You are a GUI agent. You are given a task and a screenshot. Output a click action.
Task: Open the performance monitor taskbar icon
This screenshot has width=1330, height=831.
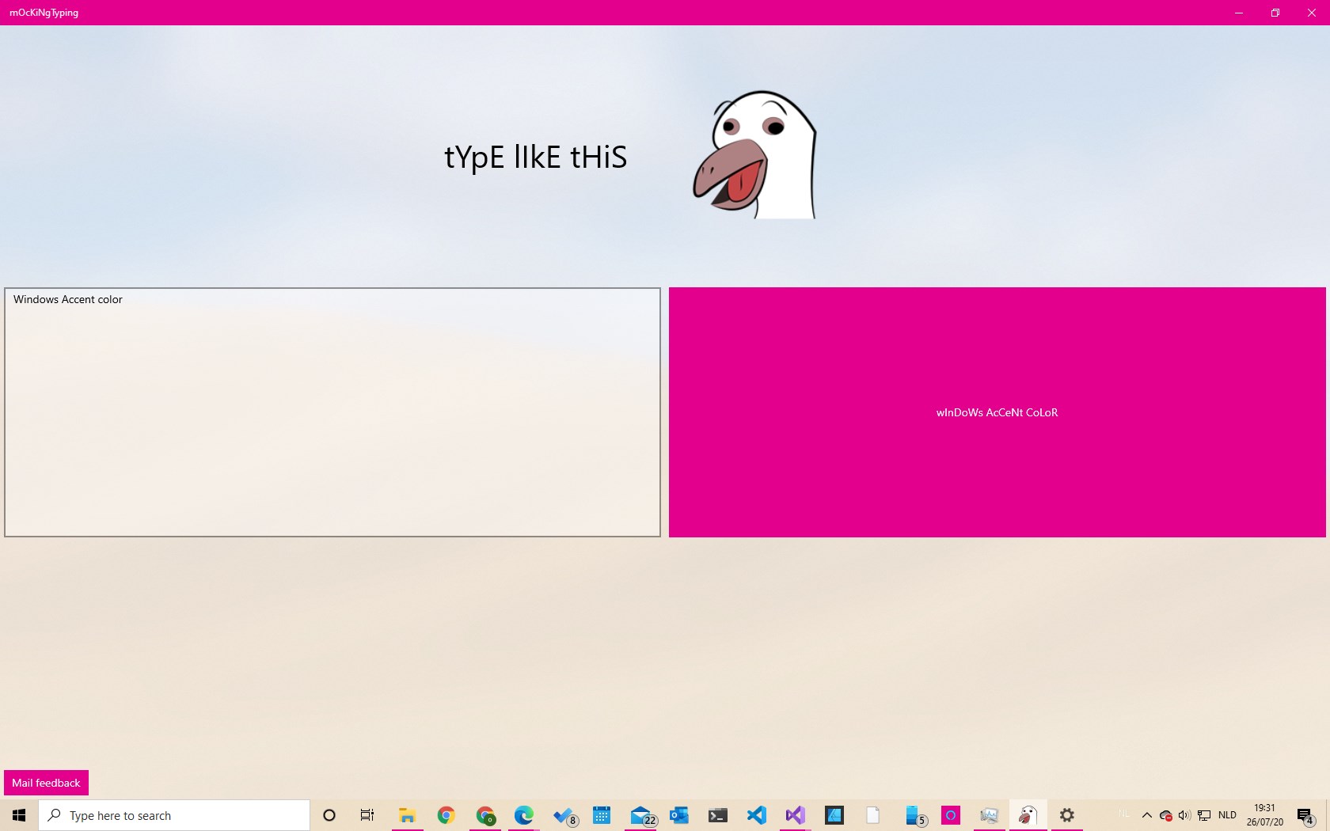[x=990, y=815]
